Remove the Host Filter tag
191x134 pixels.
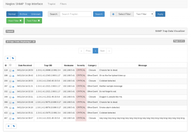[x=20, y=21]
